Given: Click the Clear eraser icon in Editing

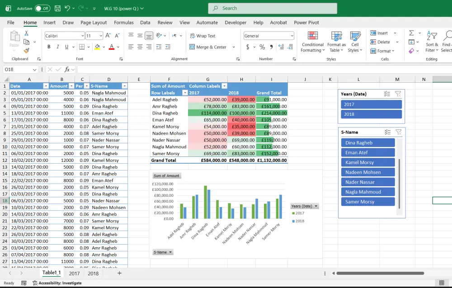Looking at the screenshot, I should (411, 51).
